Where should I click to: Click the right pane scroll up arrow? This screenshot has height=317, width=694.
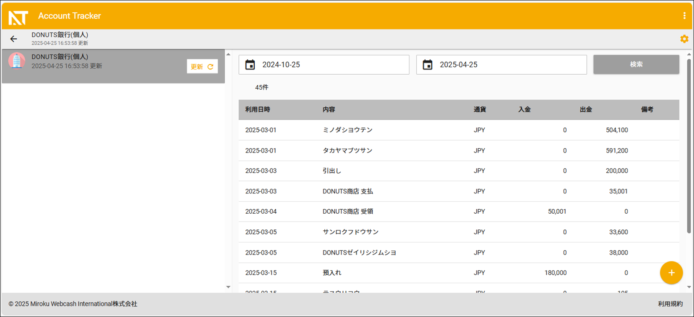point(689,55)
